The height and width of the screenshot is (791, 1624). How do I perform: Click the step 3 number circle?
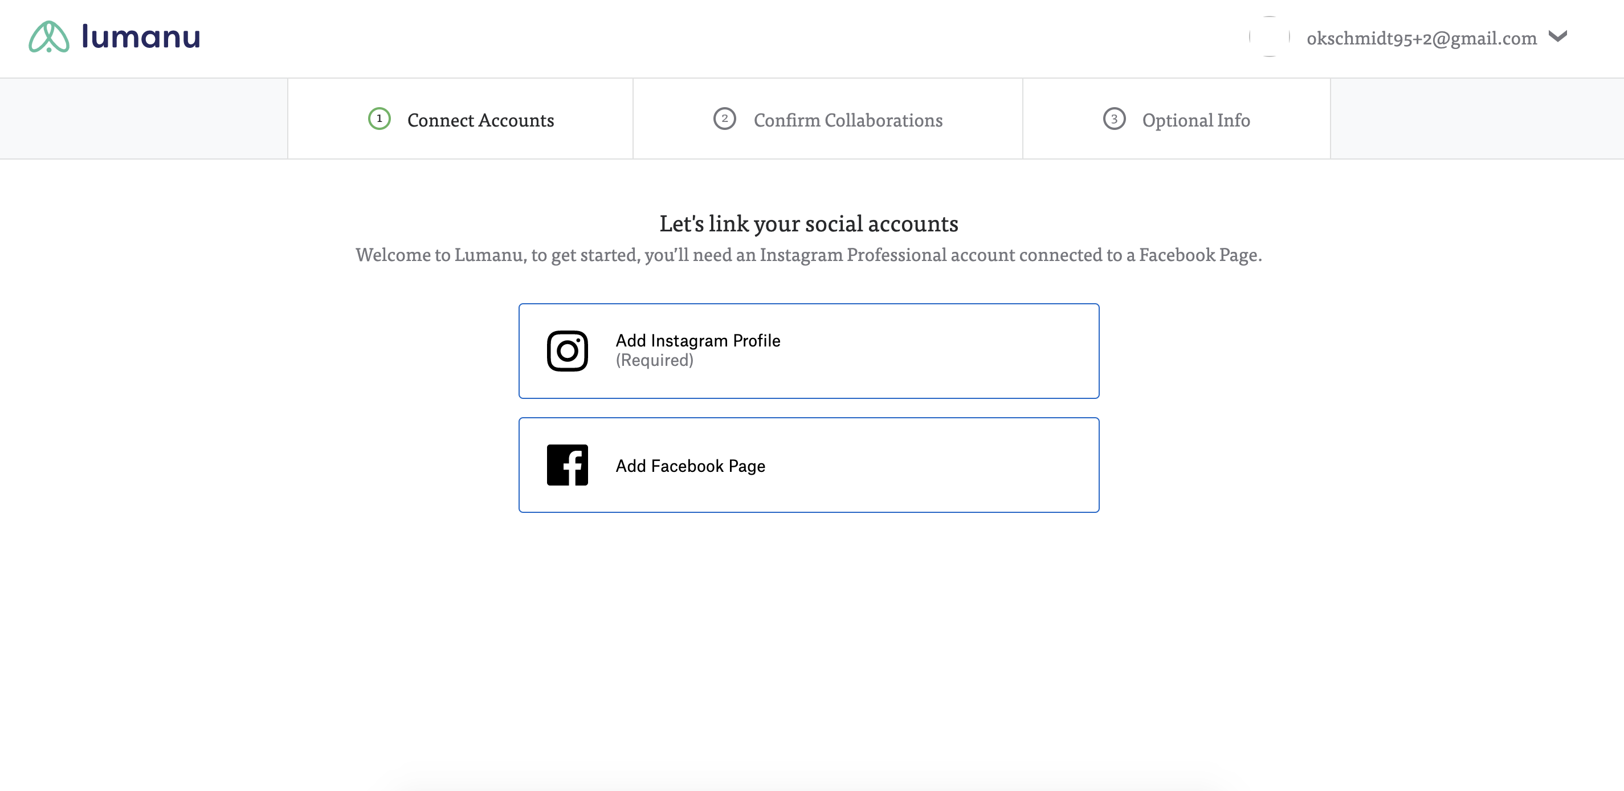tap(1114, 119)
